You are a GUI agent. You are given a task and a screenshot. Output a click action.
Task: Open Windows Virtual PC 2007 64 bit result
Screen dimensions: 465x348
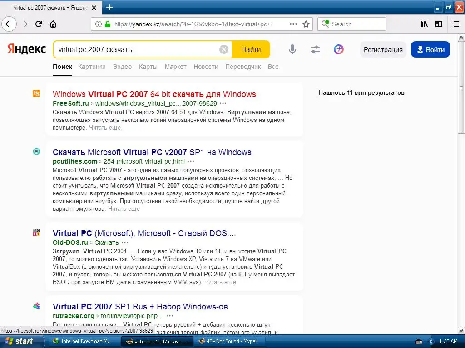click(x=154, y=94)
